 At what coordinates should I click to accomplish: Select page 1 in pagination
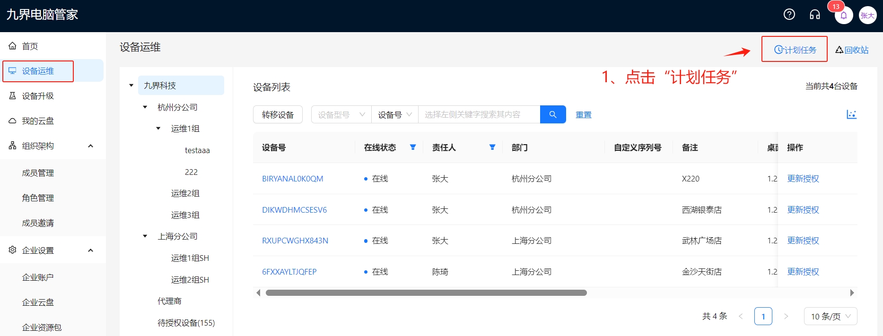763,316
